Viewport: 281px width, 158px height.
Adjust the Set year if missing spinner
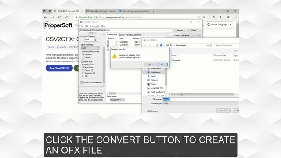(x=95, y=39)
